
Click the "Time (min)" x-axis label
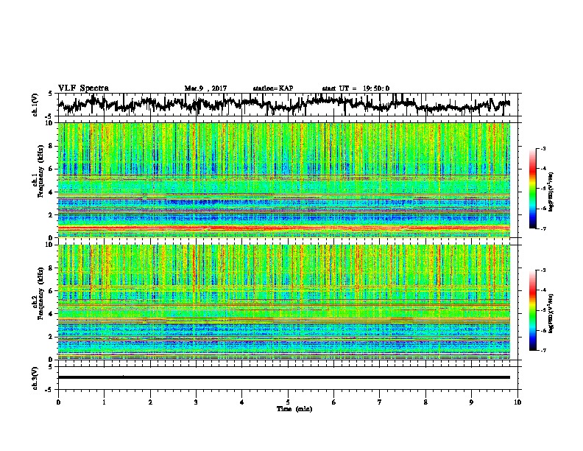pyautogui.click(x=294, y=409)
